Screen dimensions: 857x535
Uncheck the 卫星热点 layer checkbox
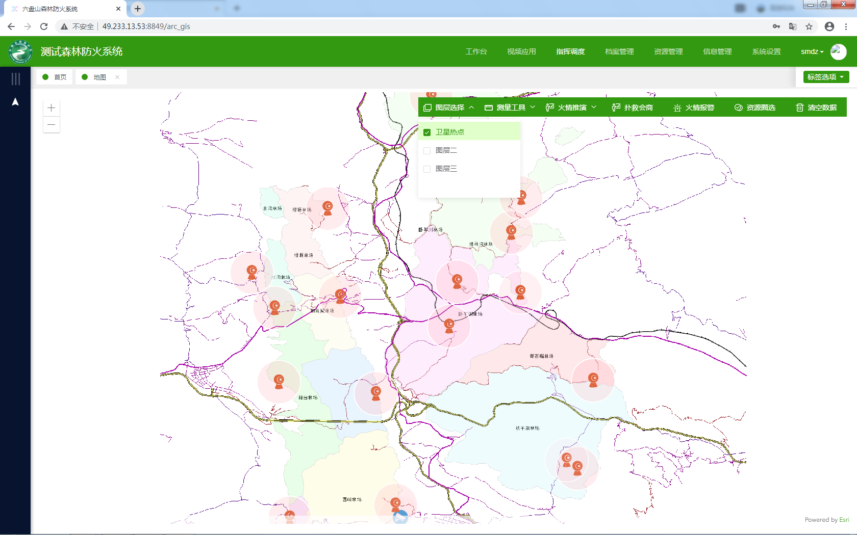pyautogui.click(x=427, y=132)
